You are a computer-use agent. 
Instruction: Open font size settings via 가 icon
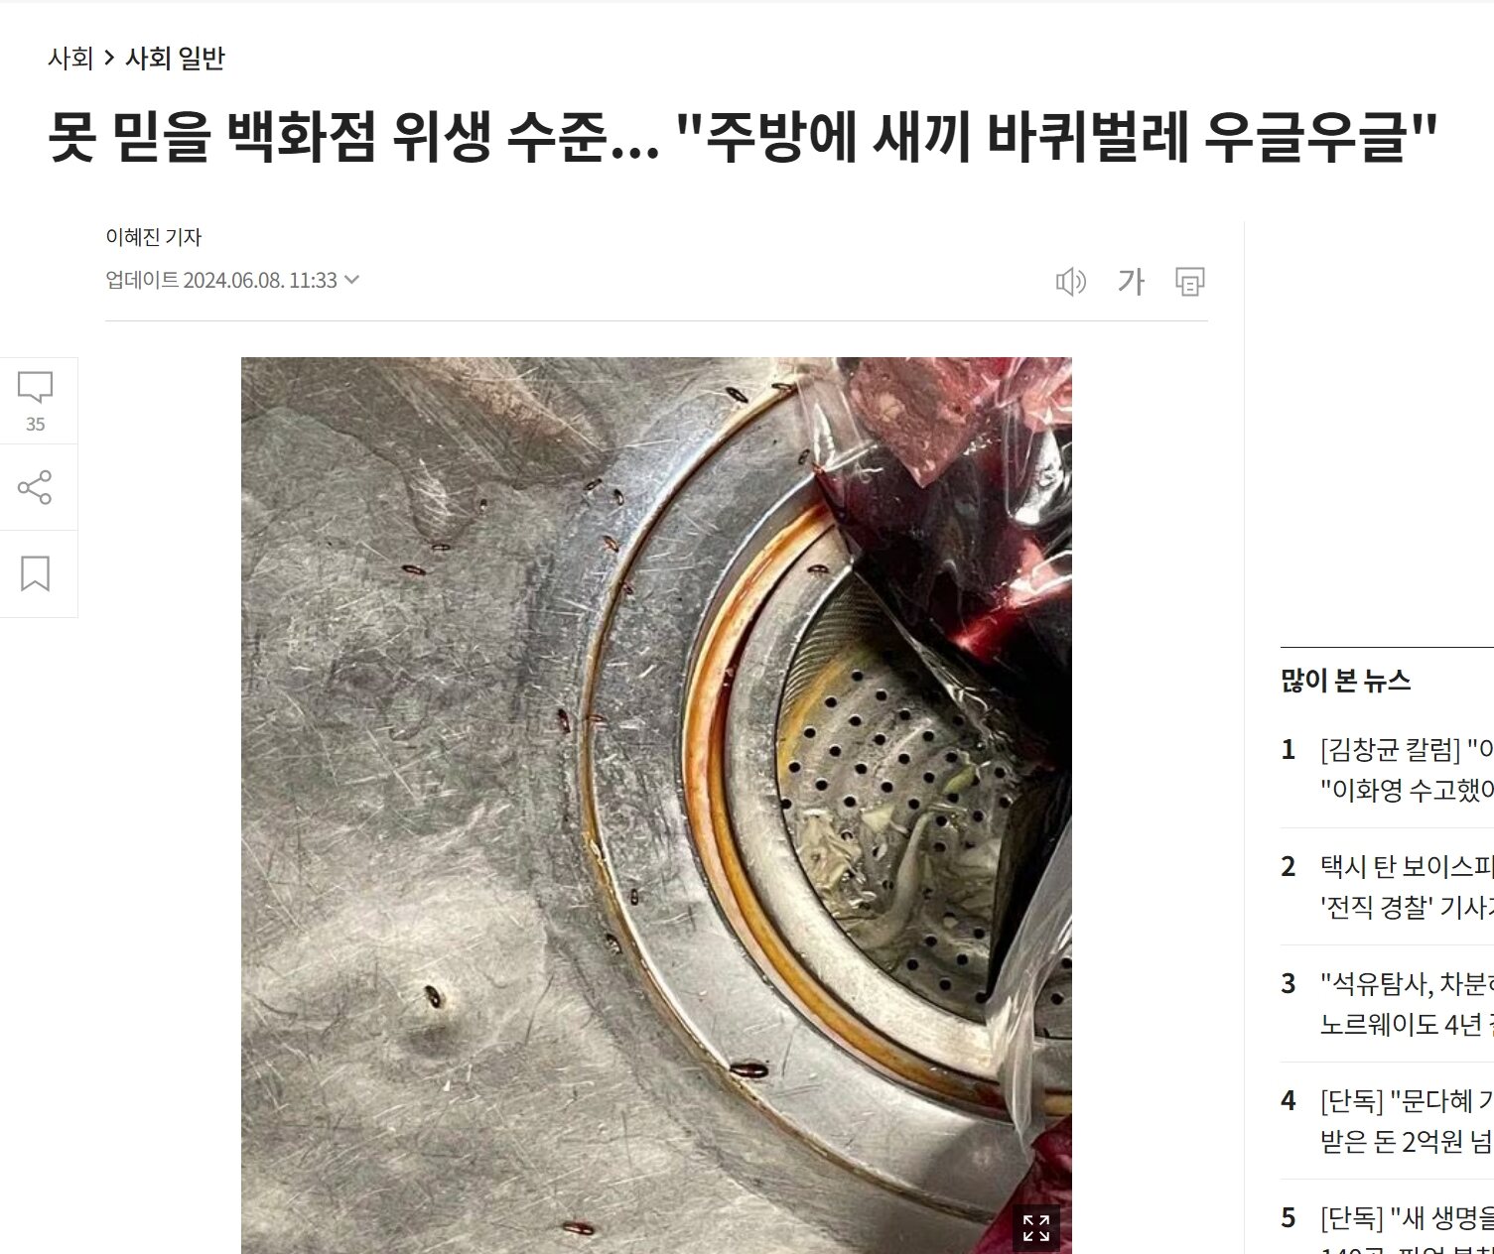click(x=1131, y=282)
